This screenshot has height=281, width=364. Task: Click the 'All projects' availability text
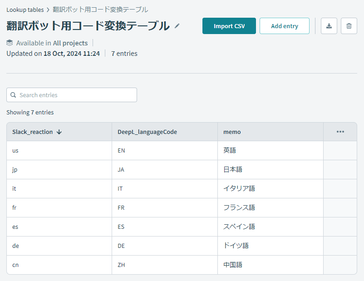pyautogui.click(x=70, y=43)
